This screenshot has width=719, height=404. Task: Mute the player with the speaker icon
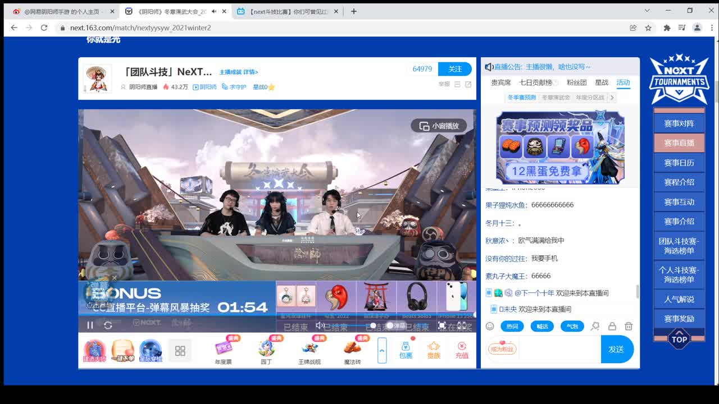click(320, 325)
